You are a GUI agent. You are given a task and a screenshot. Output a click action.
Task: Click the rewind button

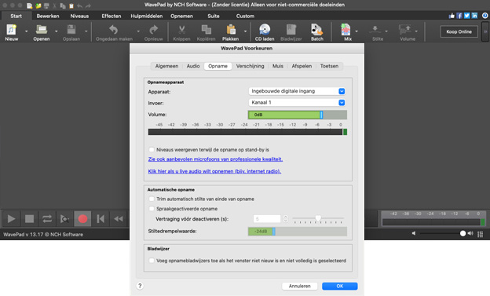point(119,219)
